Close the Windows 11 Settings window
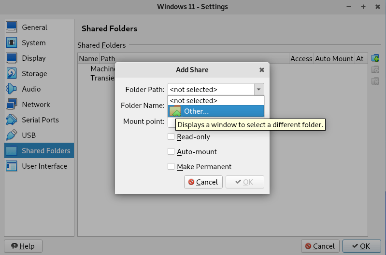Image resolution: width=386 pixels, height=255 pixels. 378,7
